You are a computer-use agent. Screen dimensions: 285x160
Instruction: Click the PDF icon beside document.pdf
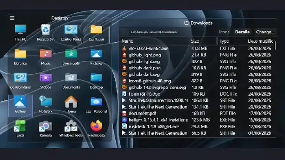click(x=124, y=113)
